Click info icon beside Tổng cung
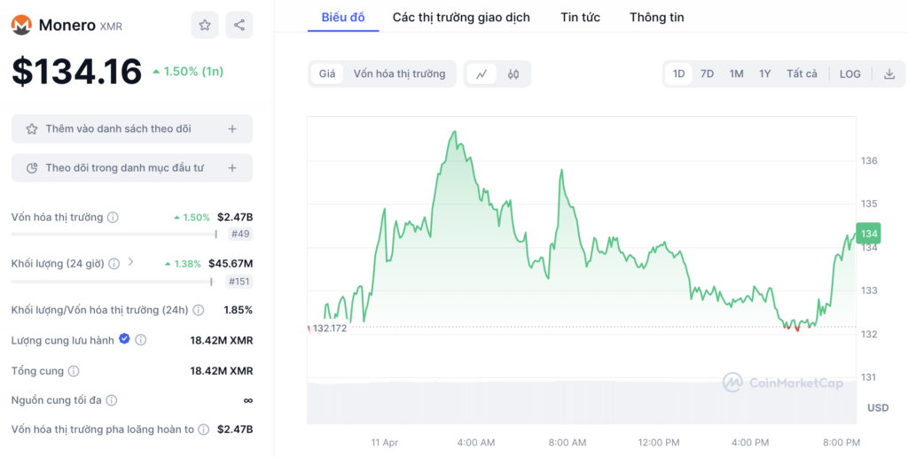The width and height of the screenshot is (908, 457). pos(74,371)
